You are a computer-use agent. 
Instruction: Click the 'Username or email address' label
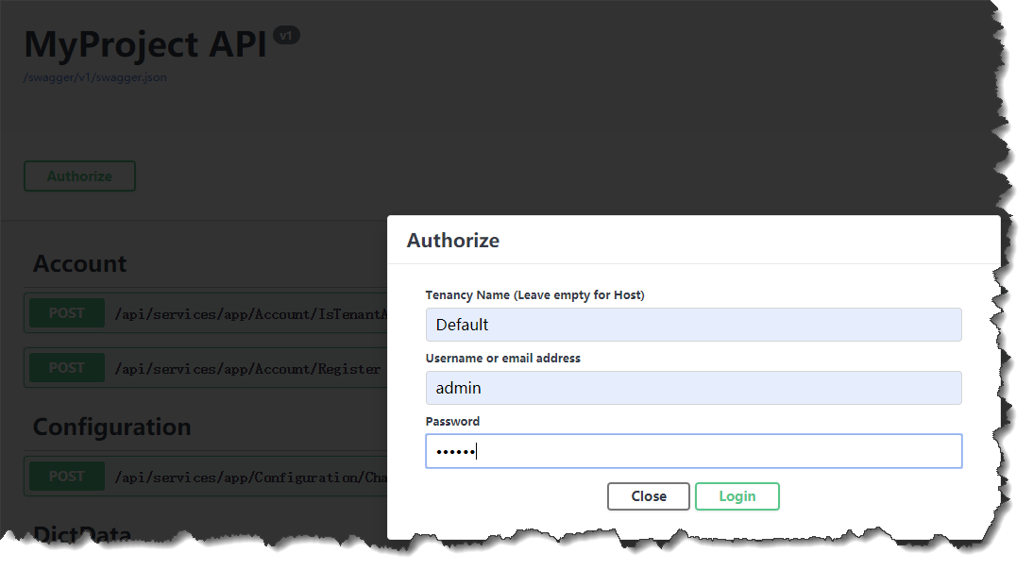click(502, 358)
